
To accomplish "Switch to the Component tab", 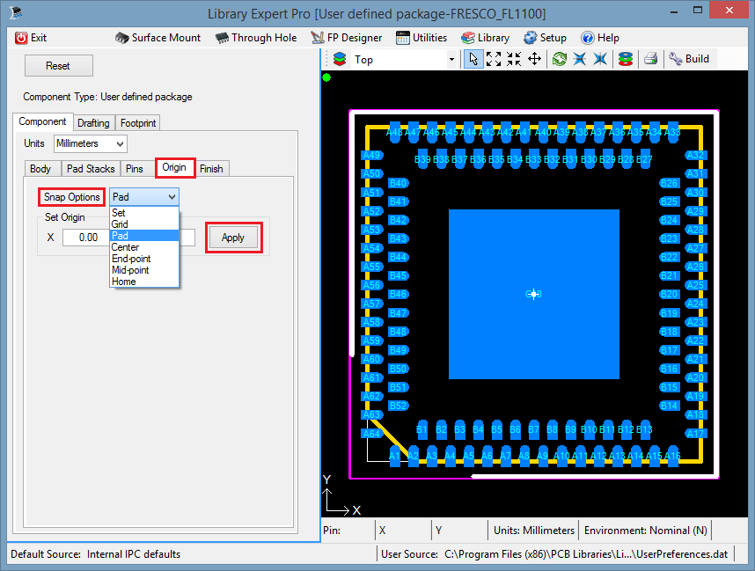I will click(42, 121).
